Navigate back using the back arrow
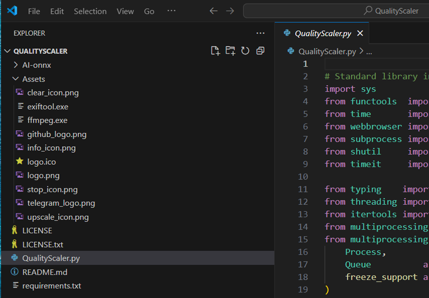429x298 pixels. [213, 10]
